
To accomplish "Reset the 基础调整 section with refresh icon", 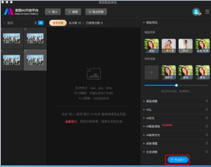I will (x=207, y=101).
